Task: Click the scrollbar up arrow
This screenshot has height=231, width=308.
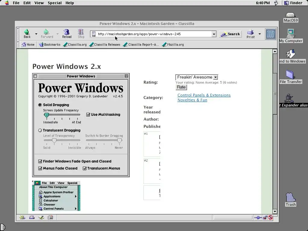Action: 275,51
